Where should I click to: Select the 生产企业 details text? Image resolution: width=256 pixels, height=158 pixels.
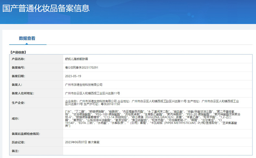[x=152, y=103]
